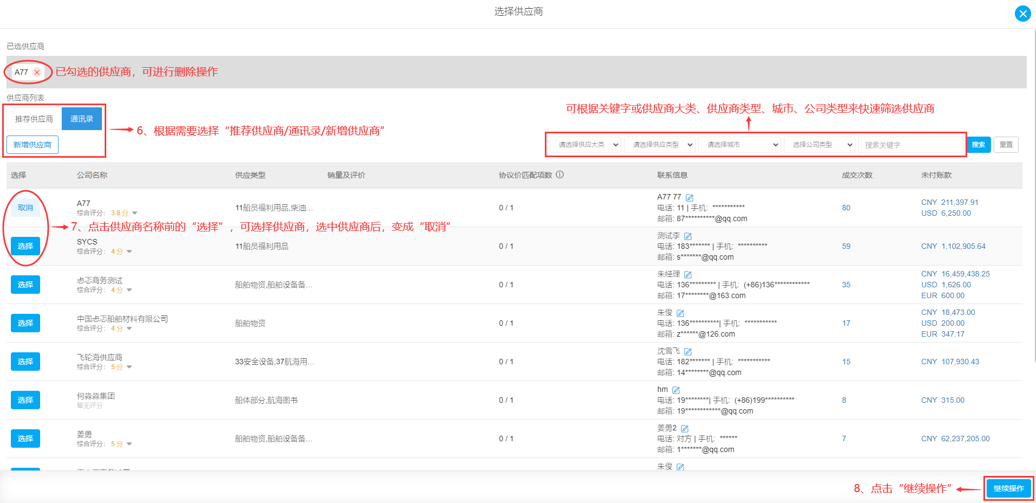The height and width of the screenshot is (503, 1036).
Task: Click company name 何淼淼集团
Action: [96, 396]
